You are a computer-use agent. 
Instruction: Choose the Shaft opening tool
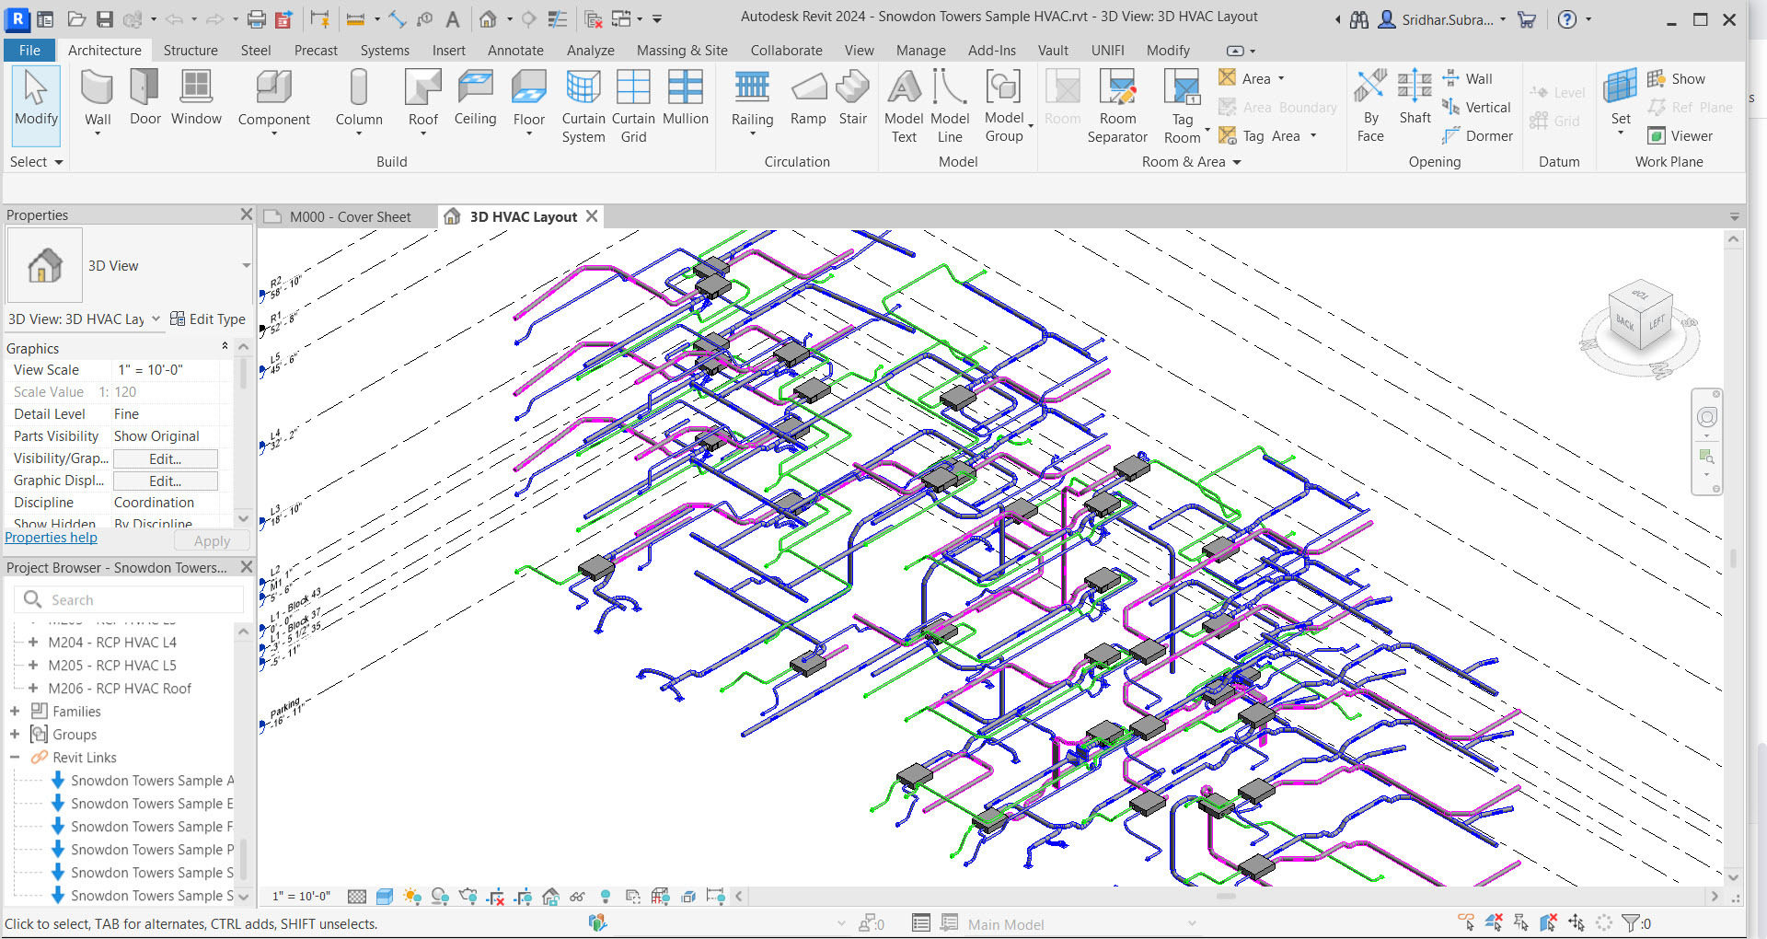click(x=1415, y=98)
